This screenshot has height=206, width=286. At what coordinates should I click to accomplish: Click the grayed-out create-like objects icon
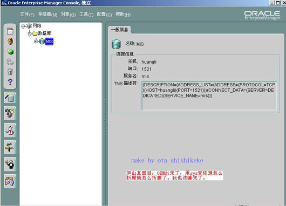coord(10,62)
